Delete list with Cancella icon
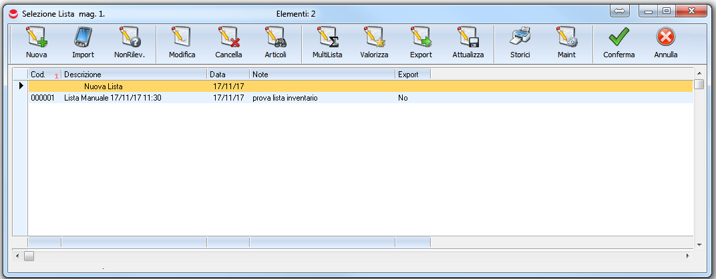The width and height of the screenshot is (716, 279). click(228, 43)
